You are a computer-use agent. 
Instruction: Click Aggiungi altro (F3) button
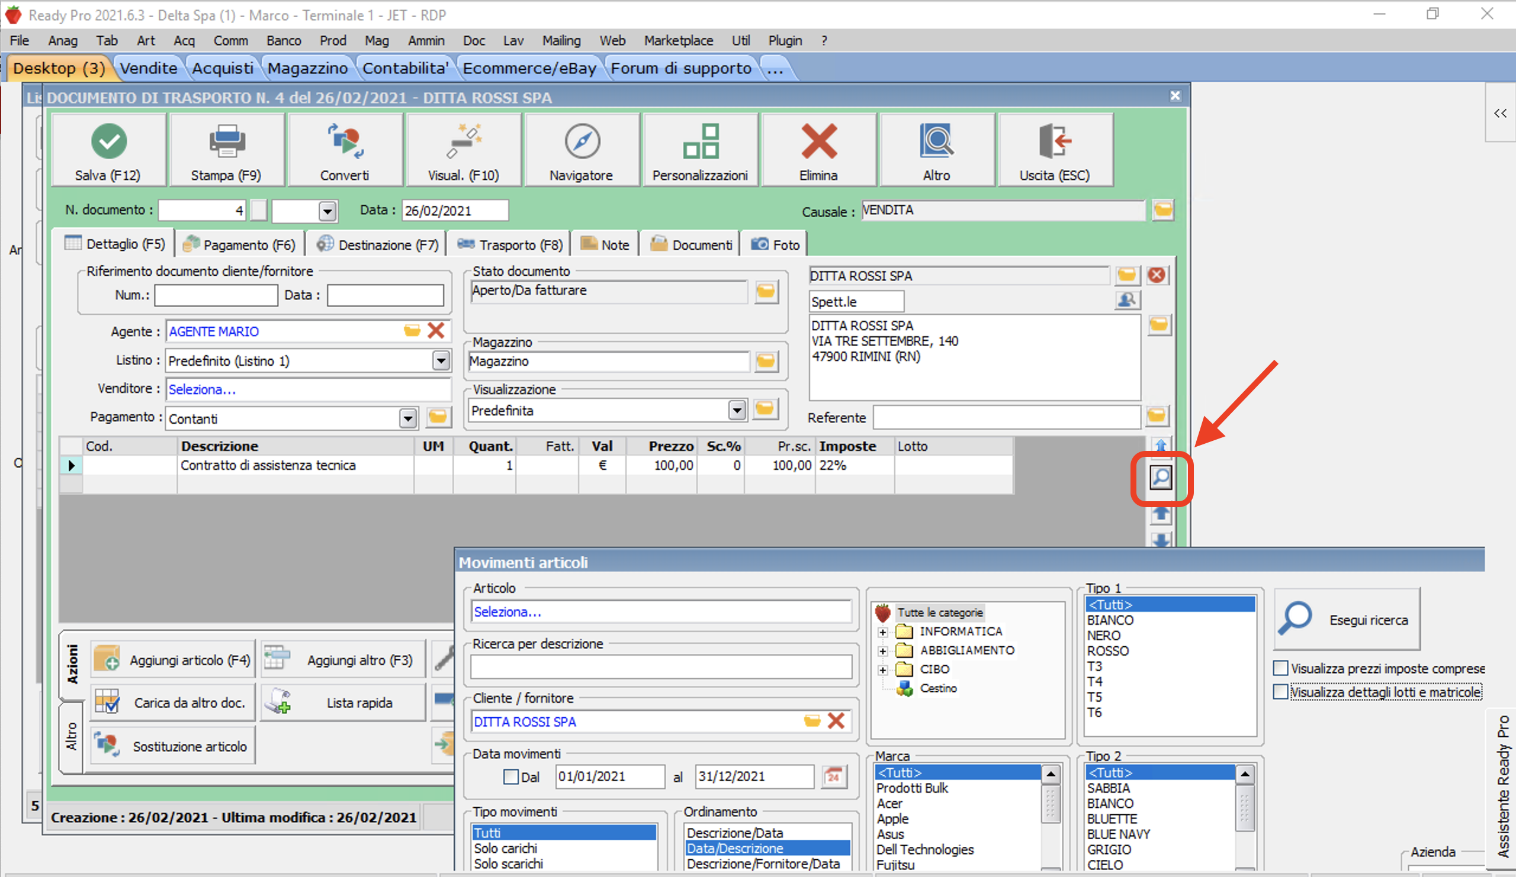click(x=343, y=659)
